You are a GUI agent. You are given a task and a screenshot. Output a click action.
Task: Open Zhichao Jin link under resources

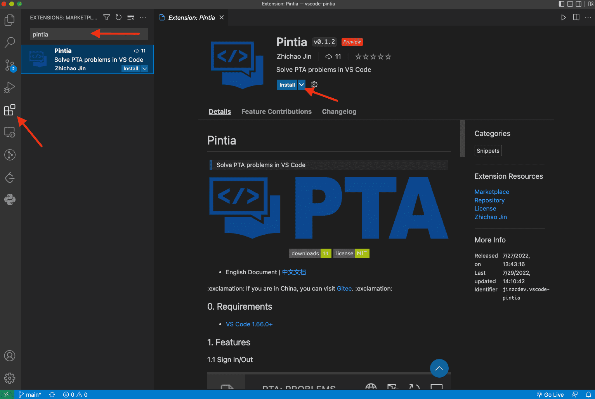[491, 217]
